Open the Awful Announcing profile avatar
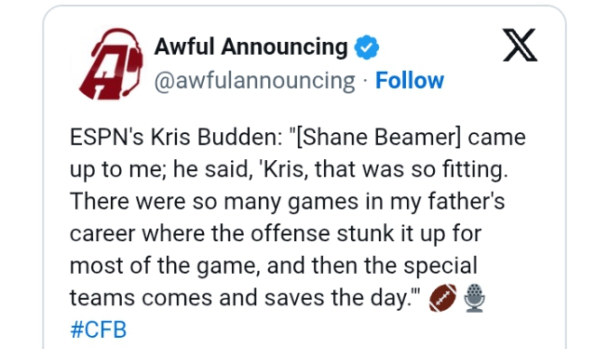 (110, 63)
